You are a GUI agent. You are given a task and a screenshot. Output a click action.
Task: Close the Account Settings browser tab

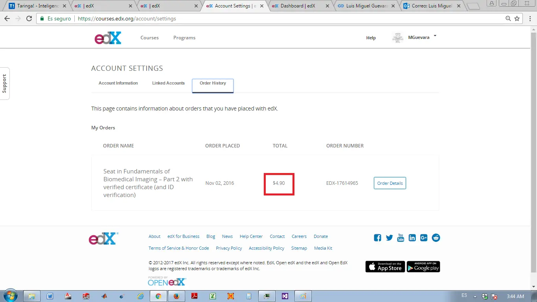click(262, 6)
